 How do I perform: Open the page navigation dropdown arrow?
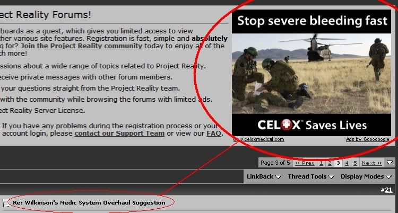[390, 163]
